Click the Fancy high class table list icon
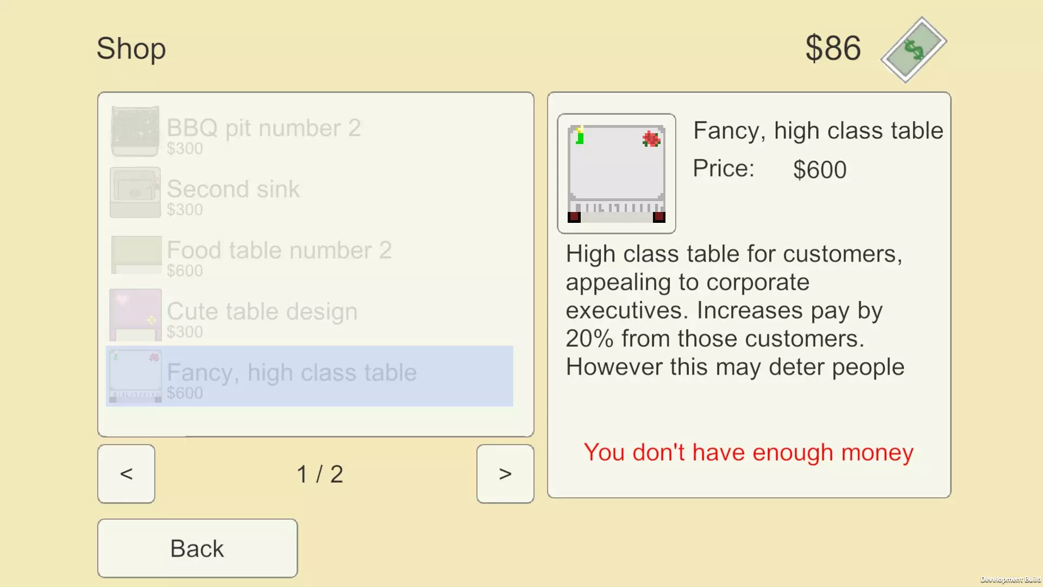1043x587 pixels. 136,376
